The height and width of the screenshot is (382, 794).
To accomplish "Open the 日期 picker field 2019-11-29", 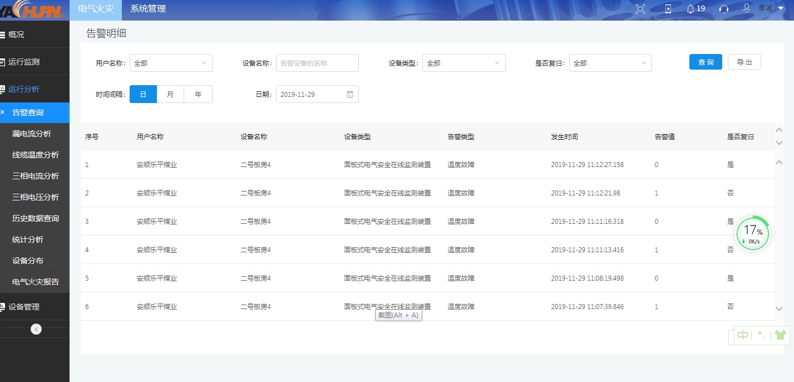I will click(x=317, y=94).
